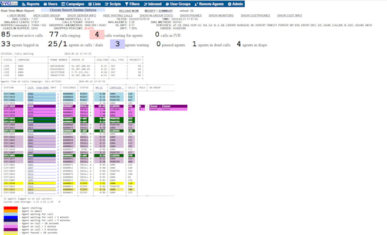387x235 pixels.
Task: Click RELOAD NOW link
Action: click(129, 11)
